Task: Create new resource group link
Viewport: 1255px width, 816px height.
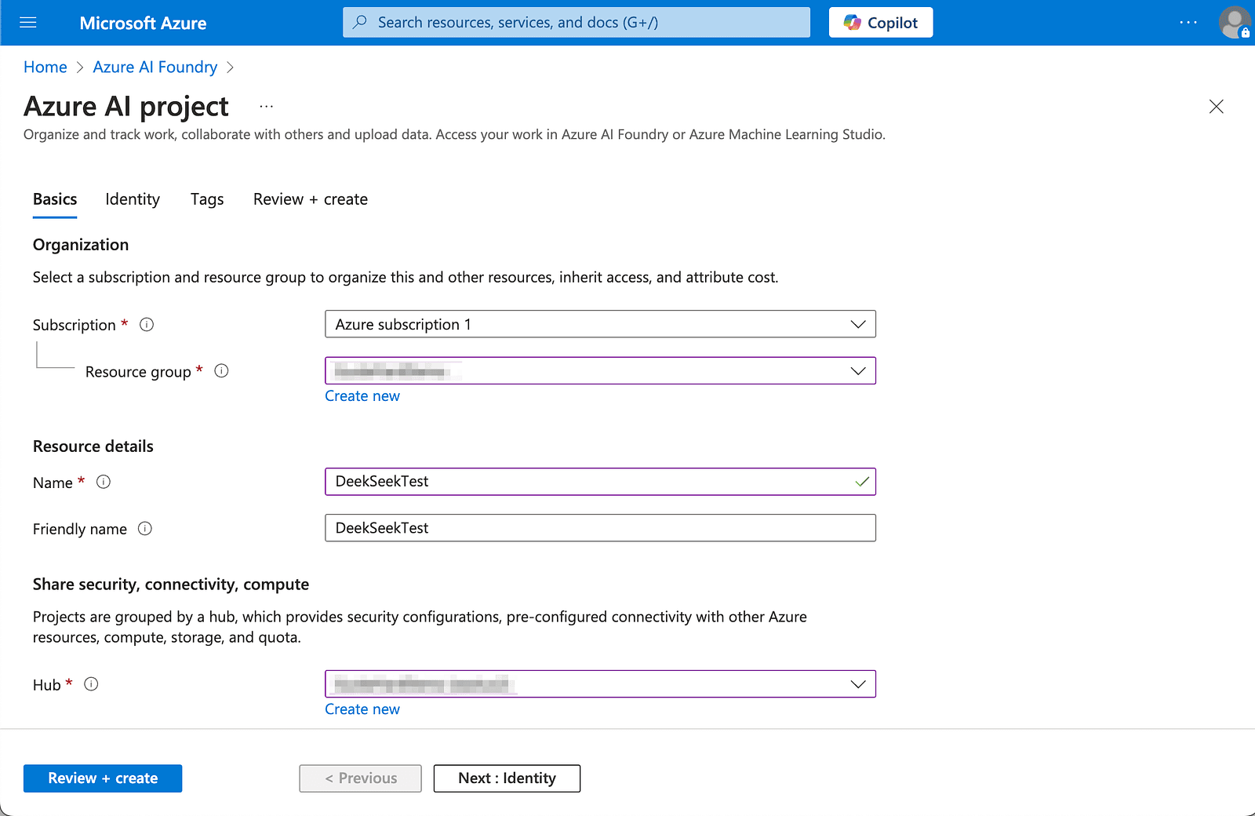Action: [362, 396]
